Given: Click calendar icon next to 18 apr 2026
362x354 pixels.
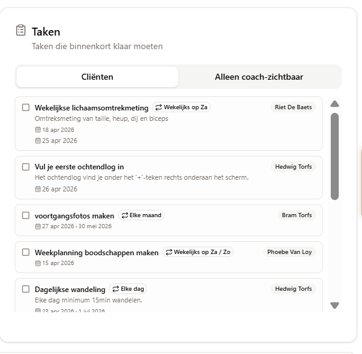Looking at the screenshot, I should (x=38, y=129).
